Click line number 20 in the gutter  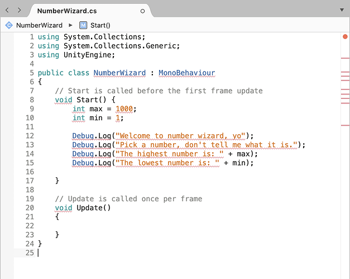pyautogui.click(x=30, y=207)
